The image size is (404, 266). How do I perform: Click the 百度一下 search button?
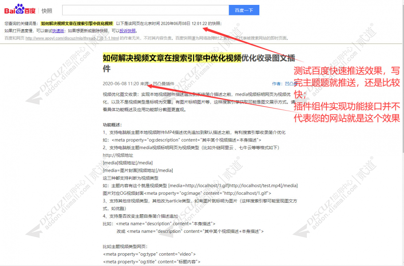pos(244,10)
